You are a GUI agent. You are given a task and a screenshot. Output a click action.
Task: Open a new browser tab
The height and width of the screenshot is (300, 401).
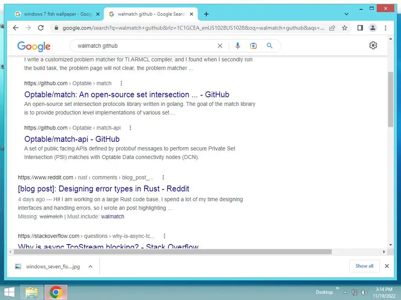click(x=206, y=14)
